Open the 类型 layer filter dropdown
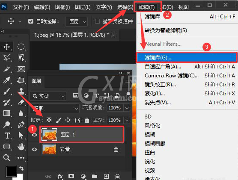The width and height of the screenshot is (238, 180). pyautogui.click(x=48, y=96)
